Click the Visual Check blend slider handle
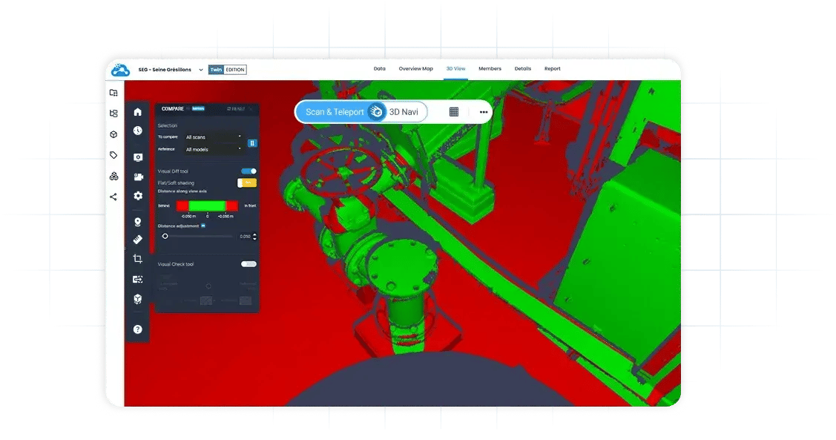The height and width of the screenshot is (440, 836). coord(208,286)
